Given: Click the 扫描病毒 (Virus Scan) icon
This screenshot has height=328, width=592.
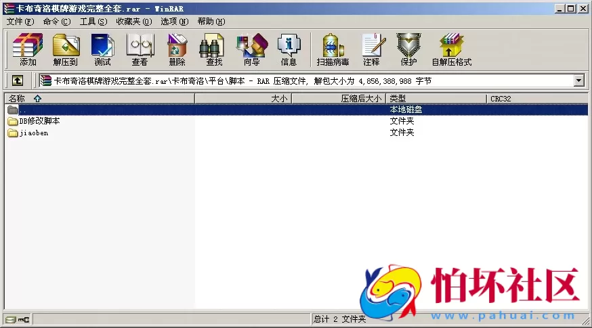Looking at the screenshot, I should 333,49.
